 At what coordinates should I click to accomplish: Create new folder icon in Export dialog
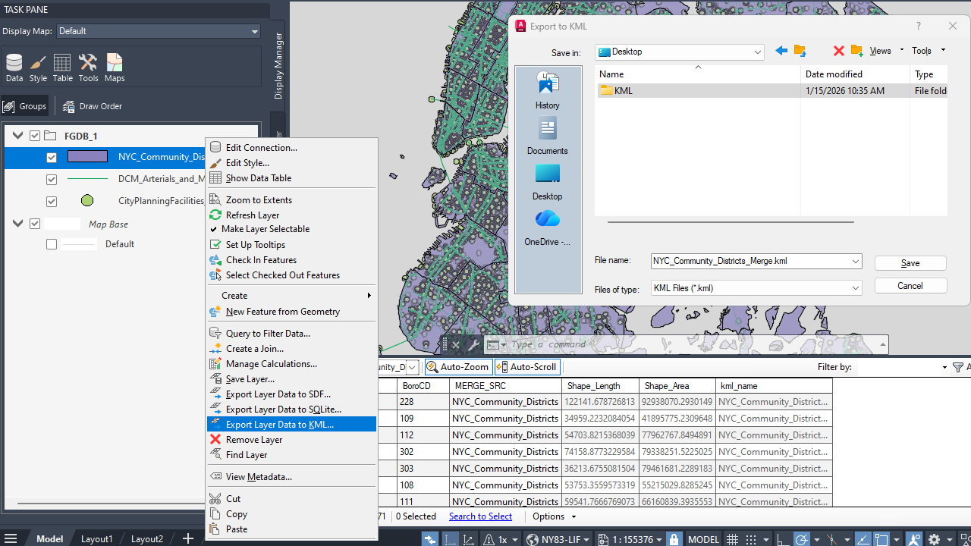(856, 51)
